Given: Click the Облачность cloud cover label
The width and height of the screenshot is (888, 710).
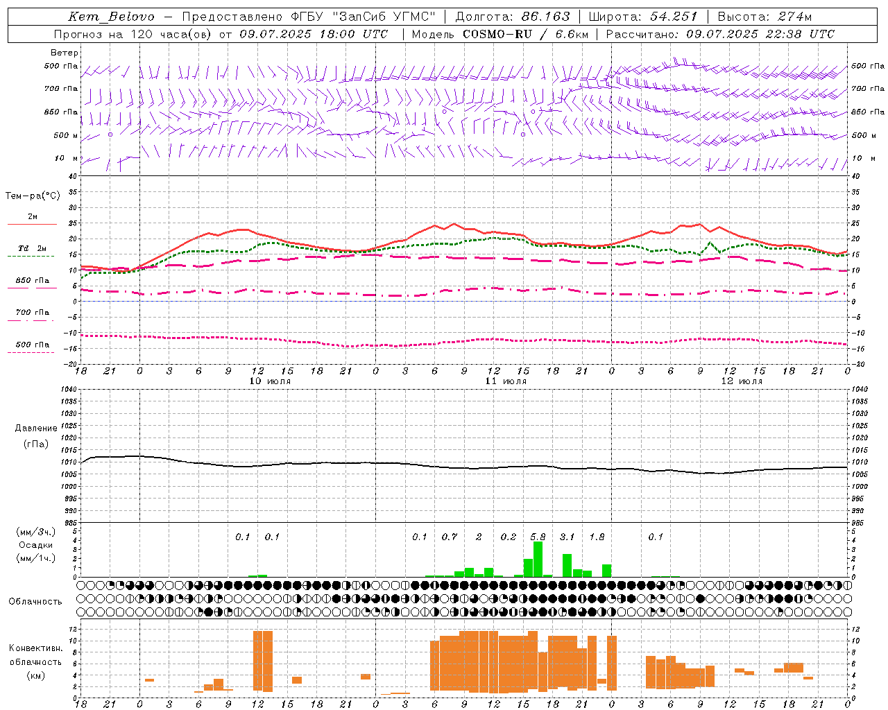Looking at the screenshot, I should click(x=35, y=602).
